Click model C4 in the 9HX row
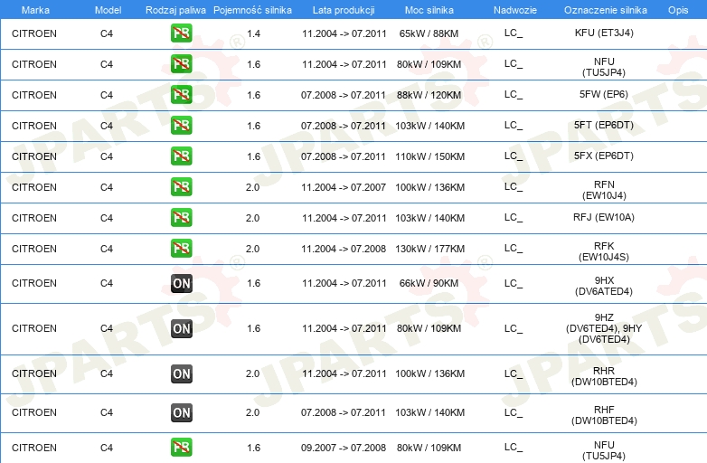Image resolution: width=707 pixels, height=463 pixels. coord(107,283)
